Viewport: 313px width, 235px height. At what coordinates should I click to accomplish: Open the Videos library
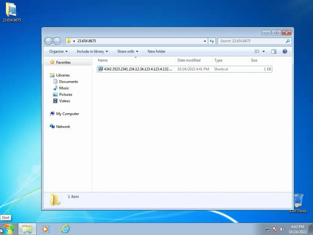point(64,101)
